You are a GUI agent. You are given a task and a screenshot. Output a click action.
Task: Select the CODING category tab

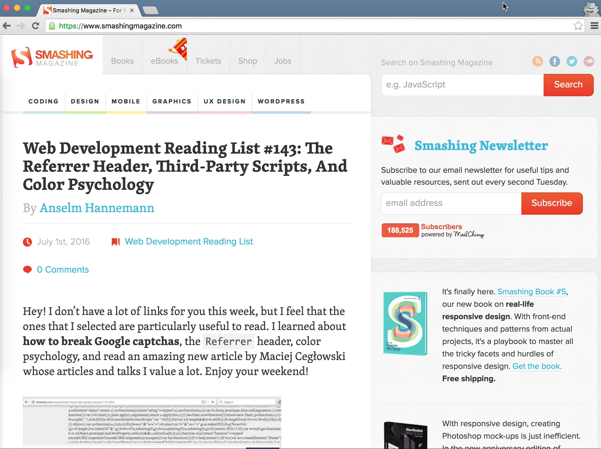tap(44, 101)
